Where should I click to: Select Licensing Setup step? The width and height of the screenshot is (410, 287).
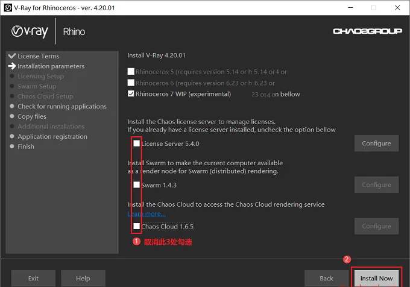click(41, 76)
